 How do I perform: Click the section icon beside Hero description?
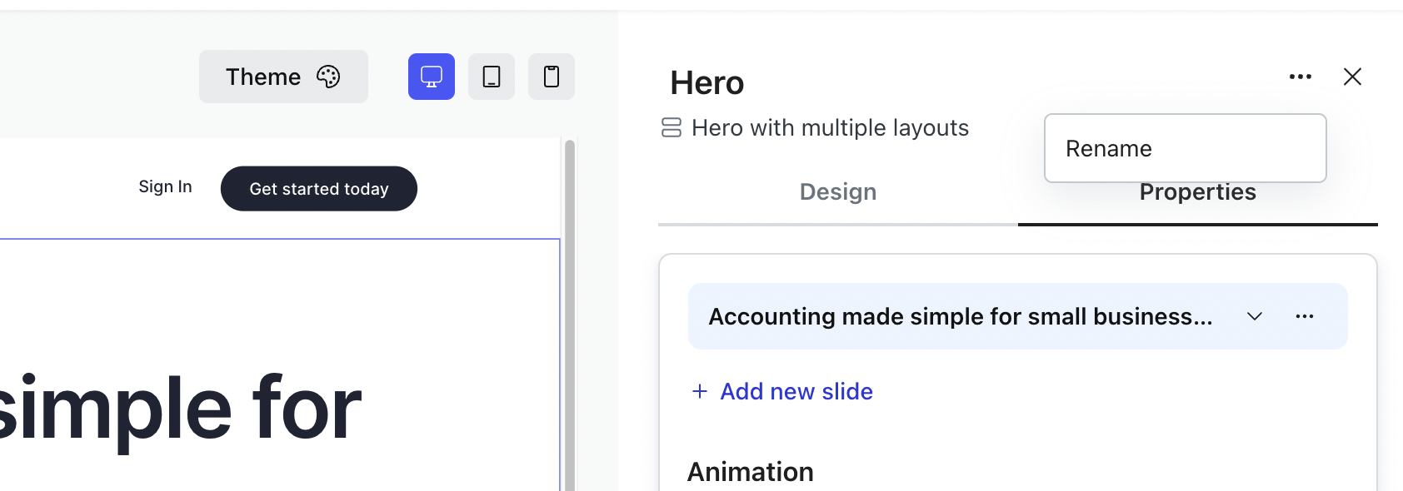672,127
